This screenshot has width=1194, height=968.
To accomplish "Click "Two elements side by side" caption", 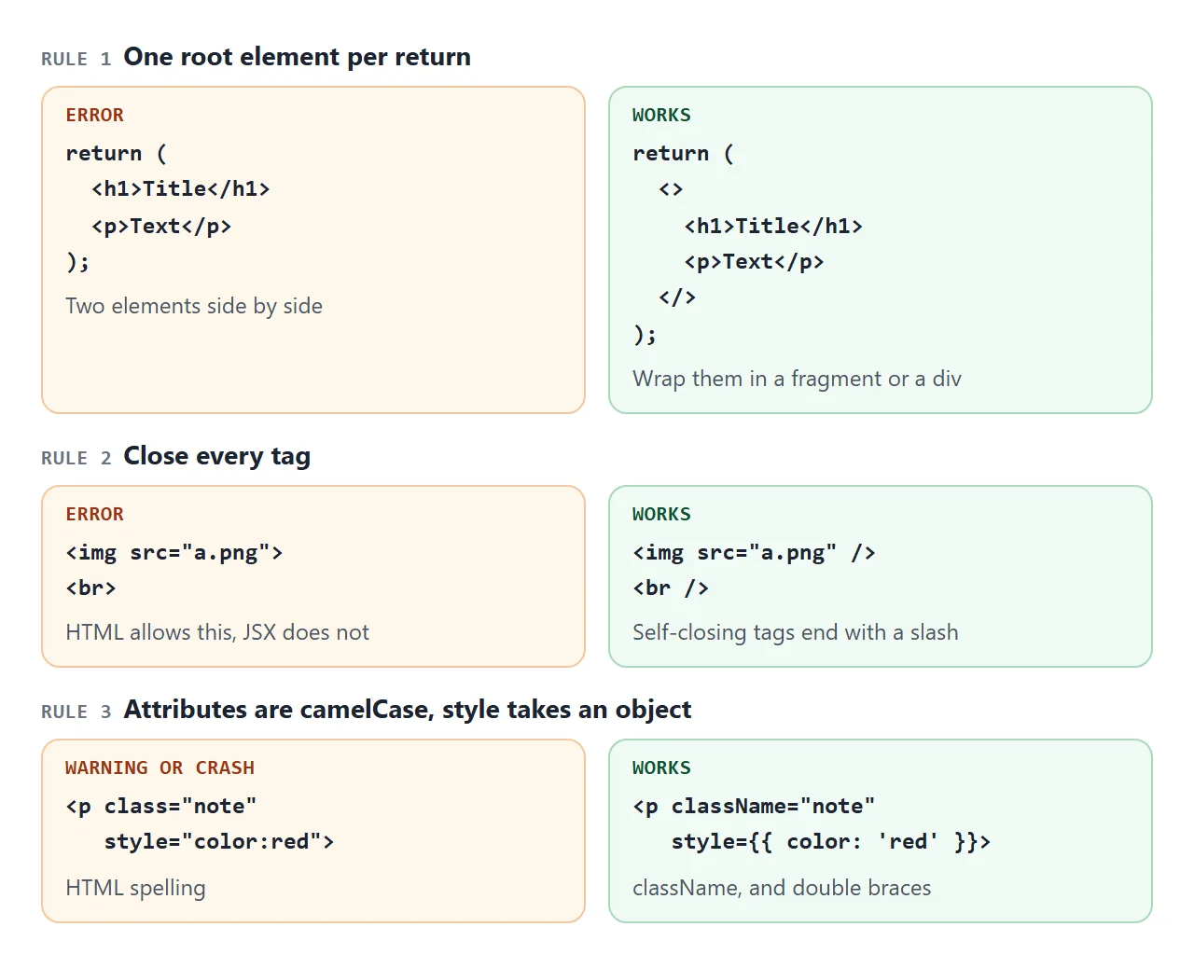I will pos(194,306).
